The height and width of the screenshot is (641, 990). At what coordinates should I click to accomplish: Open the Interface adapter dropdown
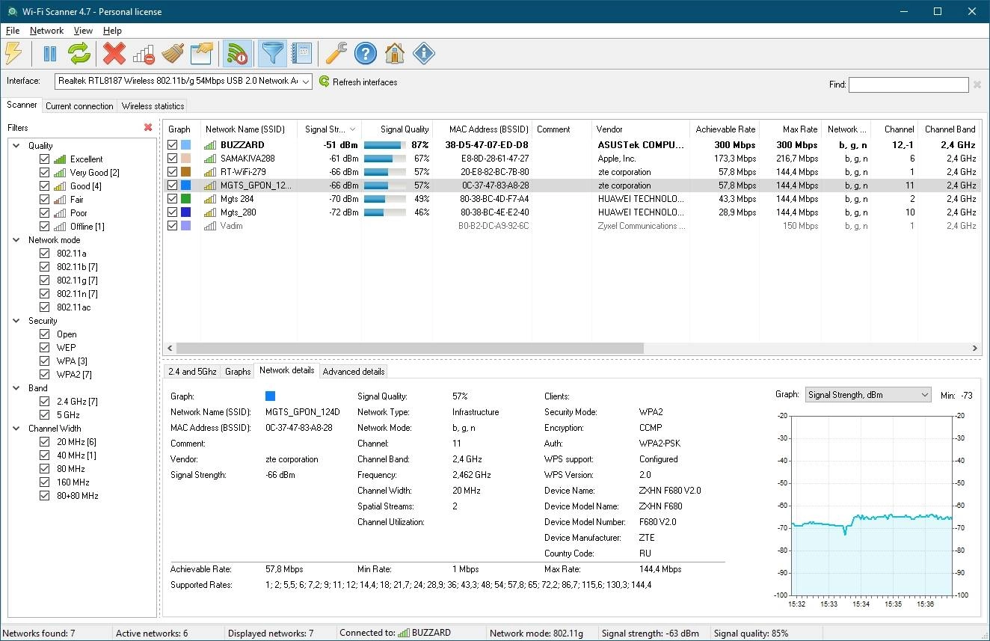(183, 82)
